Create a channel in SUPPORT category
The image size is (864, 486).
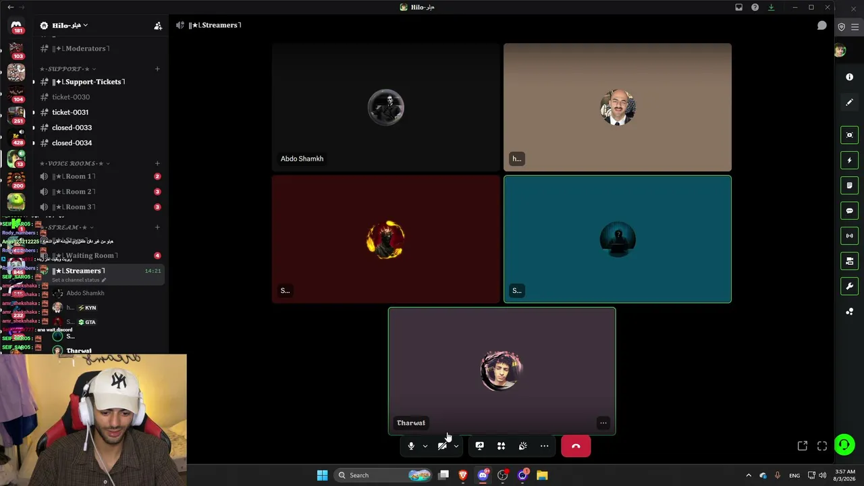pyautogui.click(x=157, y=69)
